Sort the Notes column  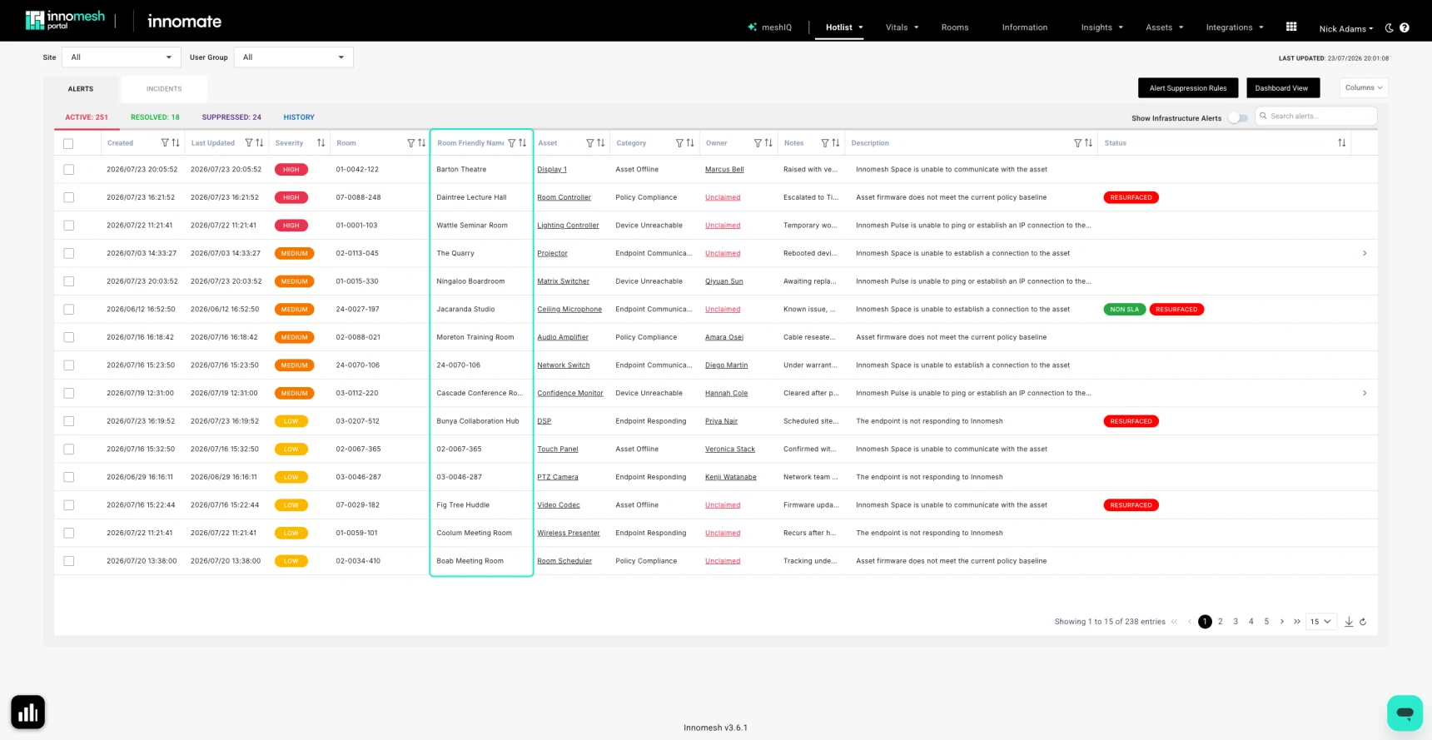(x=836, y=143)
